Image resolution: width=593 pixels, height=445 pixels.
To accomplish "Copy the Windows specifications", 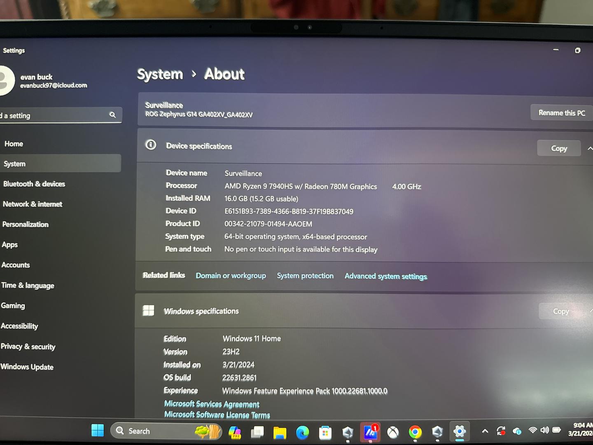I will tap(560, 311).
